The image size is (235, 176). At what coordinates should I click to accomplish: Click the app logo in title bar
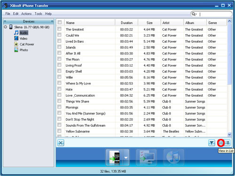pyautogui.click(x=6, y=6)
